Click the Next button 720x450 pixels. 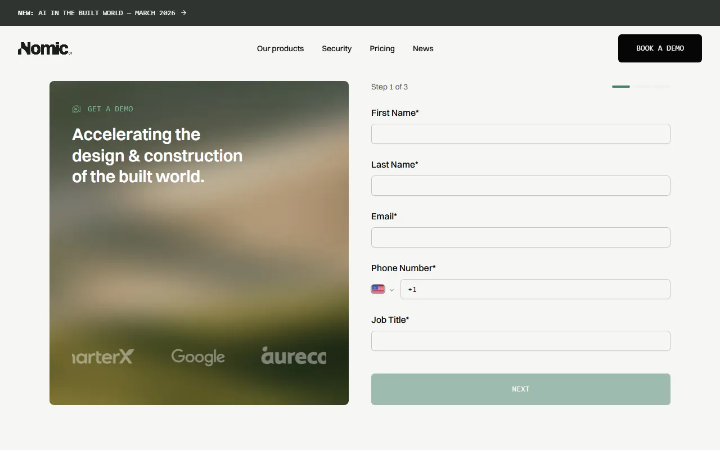(520, 389)
